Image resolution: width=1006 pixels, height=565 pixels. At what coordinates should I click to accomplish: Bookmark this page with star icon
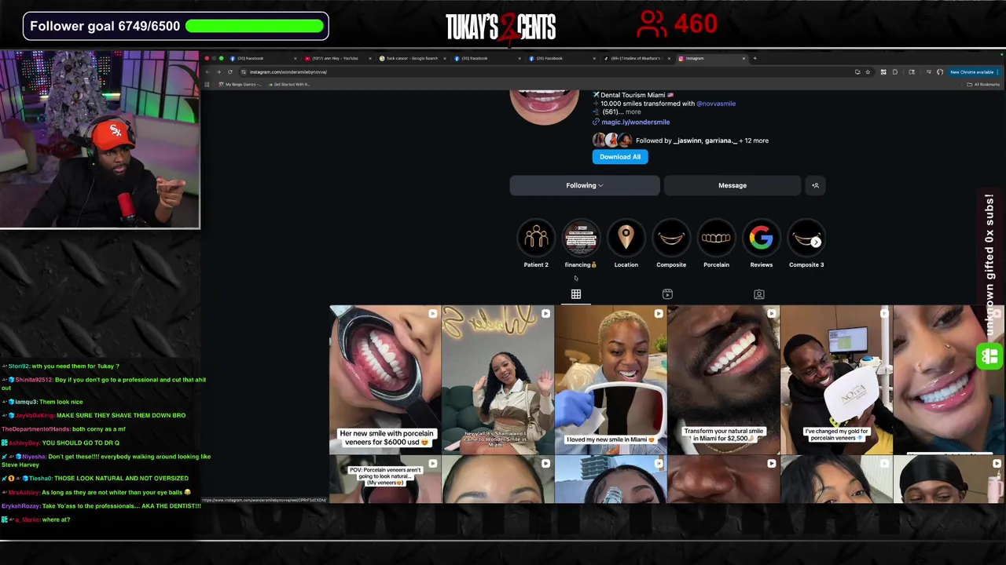pyautogui.click(x=868, y=72)
